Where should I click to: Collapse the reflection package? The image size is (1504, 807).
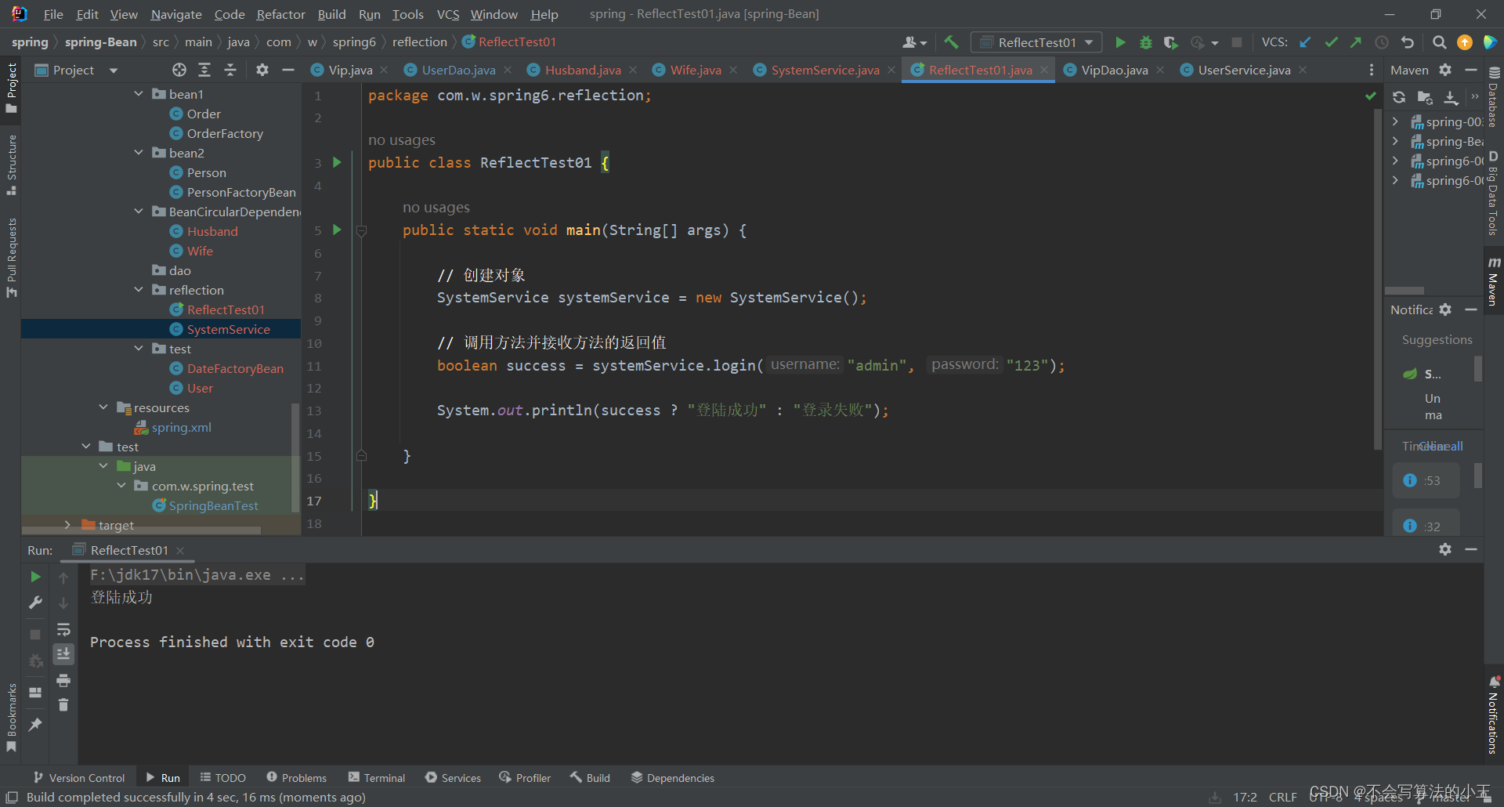pyautogui.click(x=139, y=290)
